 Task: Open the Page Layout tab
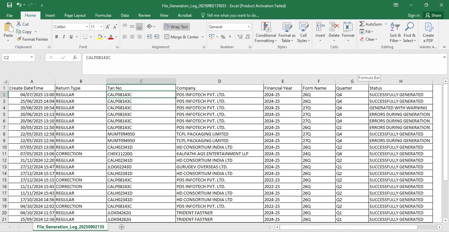[x=75, y=15]
